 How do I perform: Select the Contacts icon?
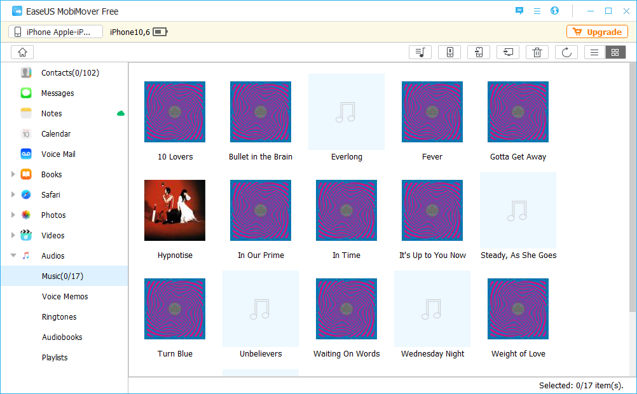(x=26, y=72)
